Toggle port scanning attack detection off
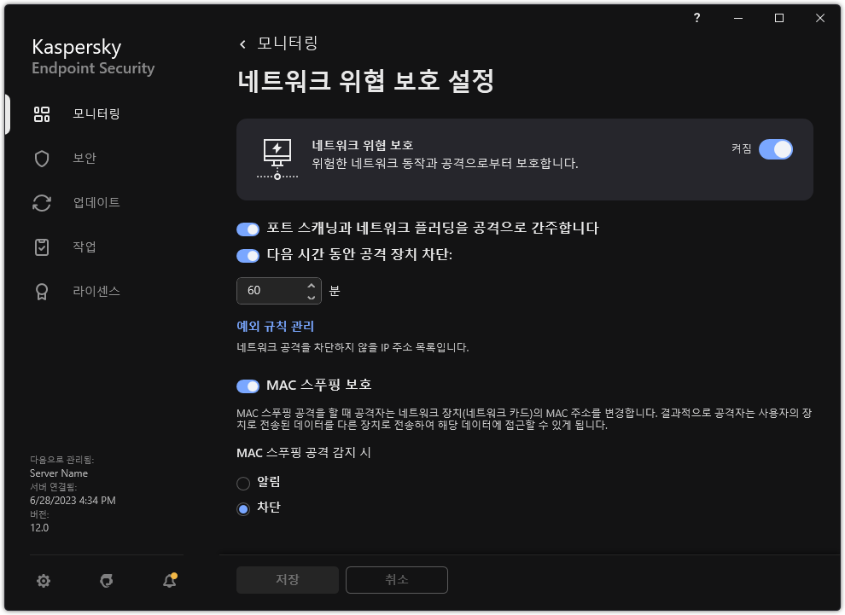Image resolution: width=845 pixels, height=615 pixels. point(248,229)
